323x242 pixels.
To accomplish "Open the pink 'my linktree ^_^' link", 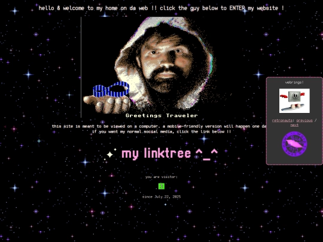I will point(169,154).
